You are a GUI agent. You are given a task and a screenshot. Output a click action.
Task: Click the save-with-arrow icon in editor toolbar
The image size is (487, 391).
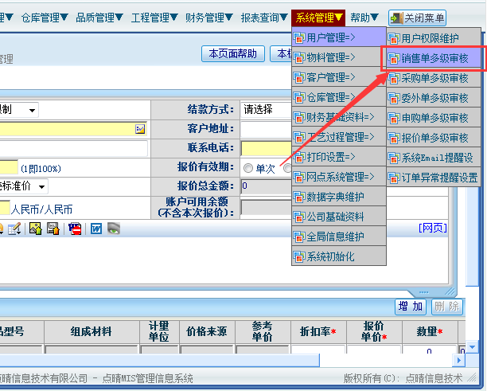53,229
